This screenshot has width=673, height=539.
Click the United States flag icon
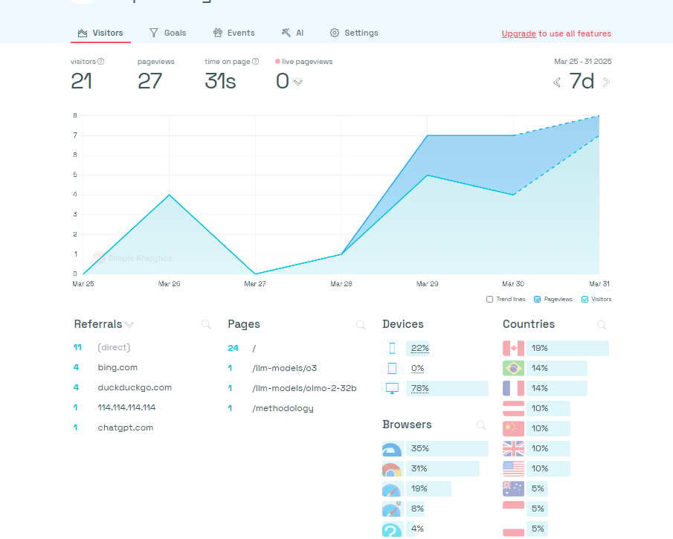click(513, 469)
